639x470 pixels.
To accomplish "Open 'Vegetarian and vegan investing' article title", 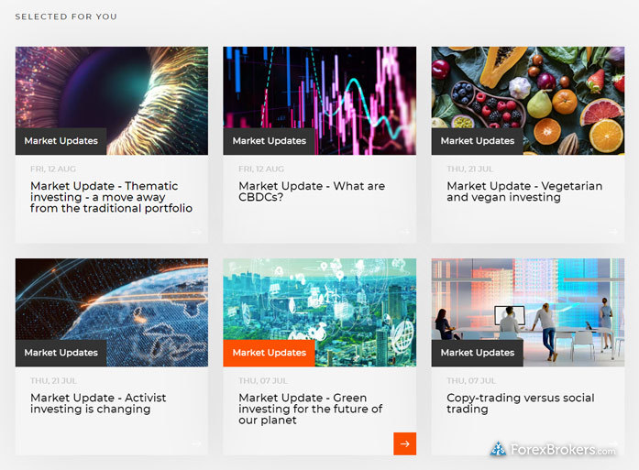I will 524,191.
